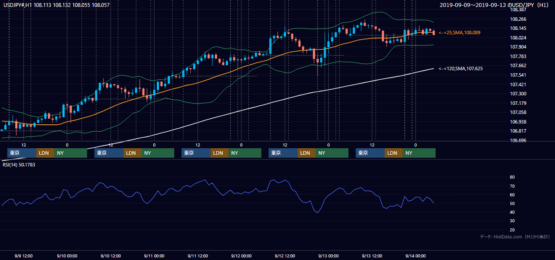
Task: Click the 9/12 00:00 date axis label
Action: pos(241,256)
